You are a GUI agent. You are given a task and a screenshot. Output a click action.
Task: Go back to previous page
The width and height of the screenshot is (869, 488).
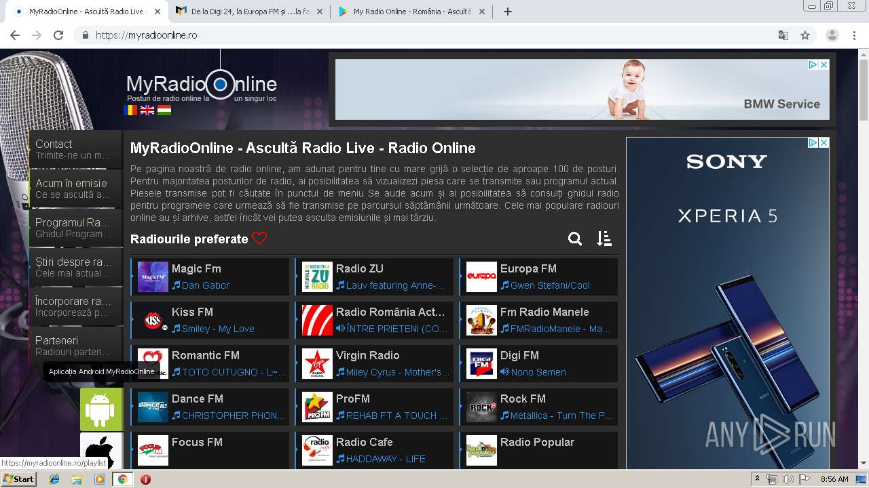coord(15,35)
